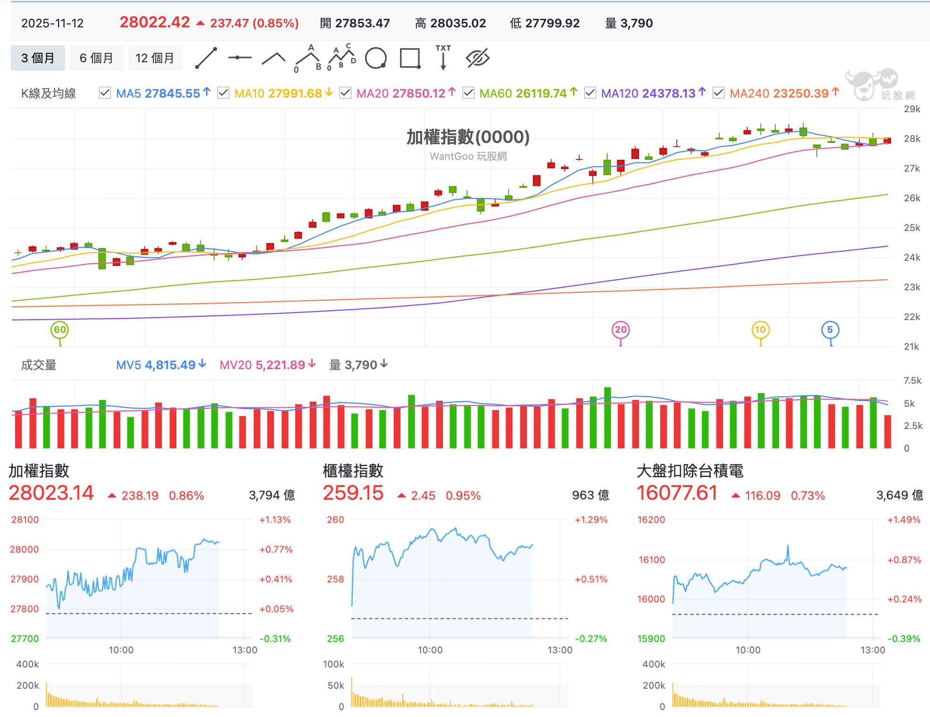Click the blue 5 MA marker on chart
The image size is (930, 717).
tap(830, 330)
